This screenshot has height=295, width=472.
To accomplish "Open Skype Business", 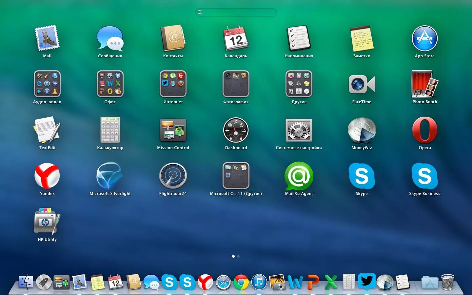I will (x=425, y=176).
